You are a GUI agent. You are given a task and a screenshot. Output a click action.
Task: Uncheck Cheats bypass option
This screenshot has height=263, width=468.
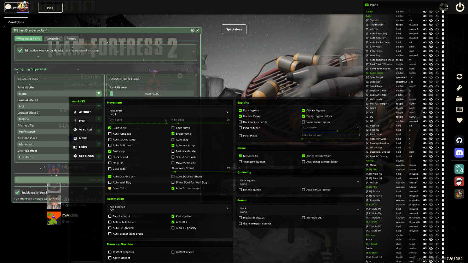pos(304,110)
